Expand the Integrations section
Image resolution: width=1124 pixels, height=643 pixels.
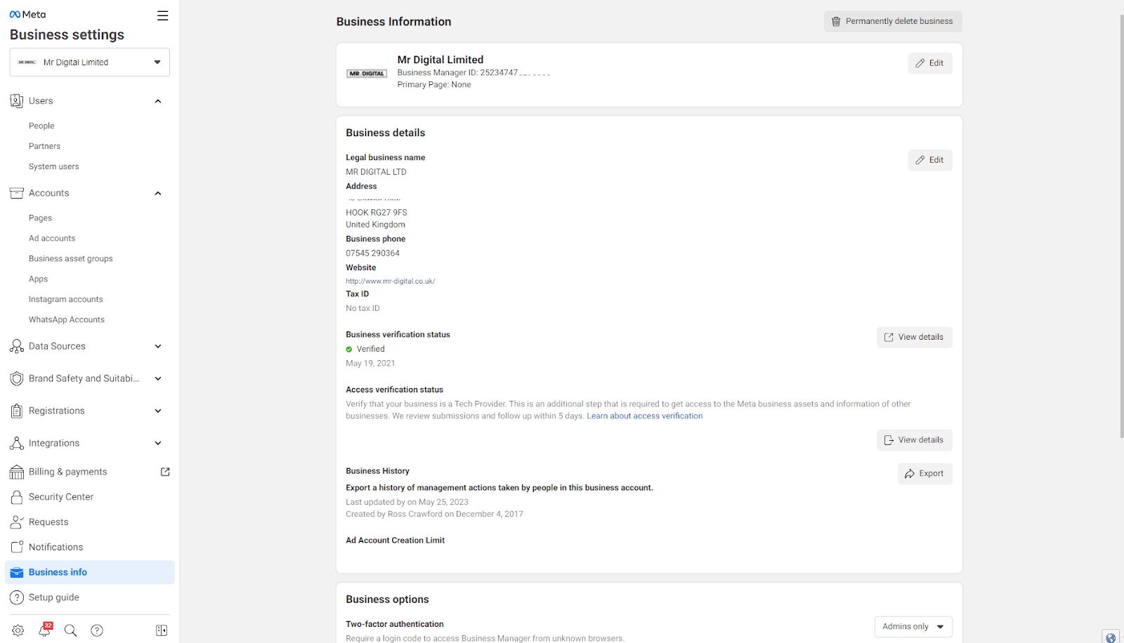tap(158, 443)
